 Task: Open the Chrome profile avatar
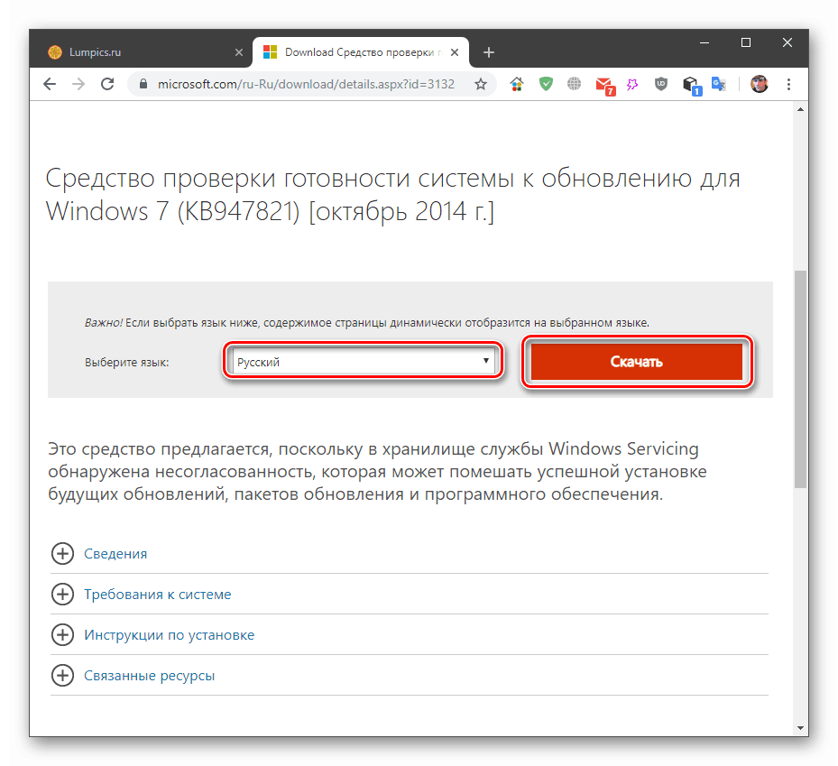[759, 84]
